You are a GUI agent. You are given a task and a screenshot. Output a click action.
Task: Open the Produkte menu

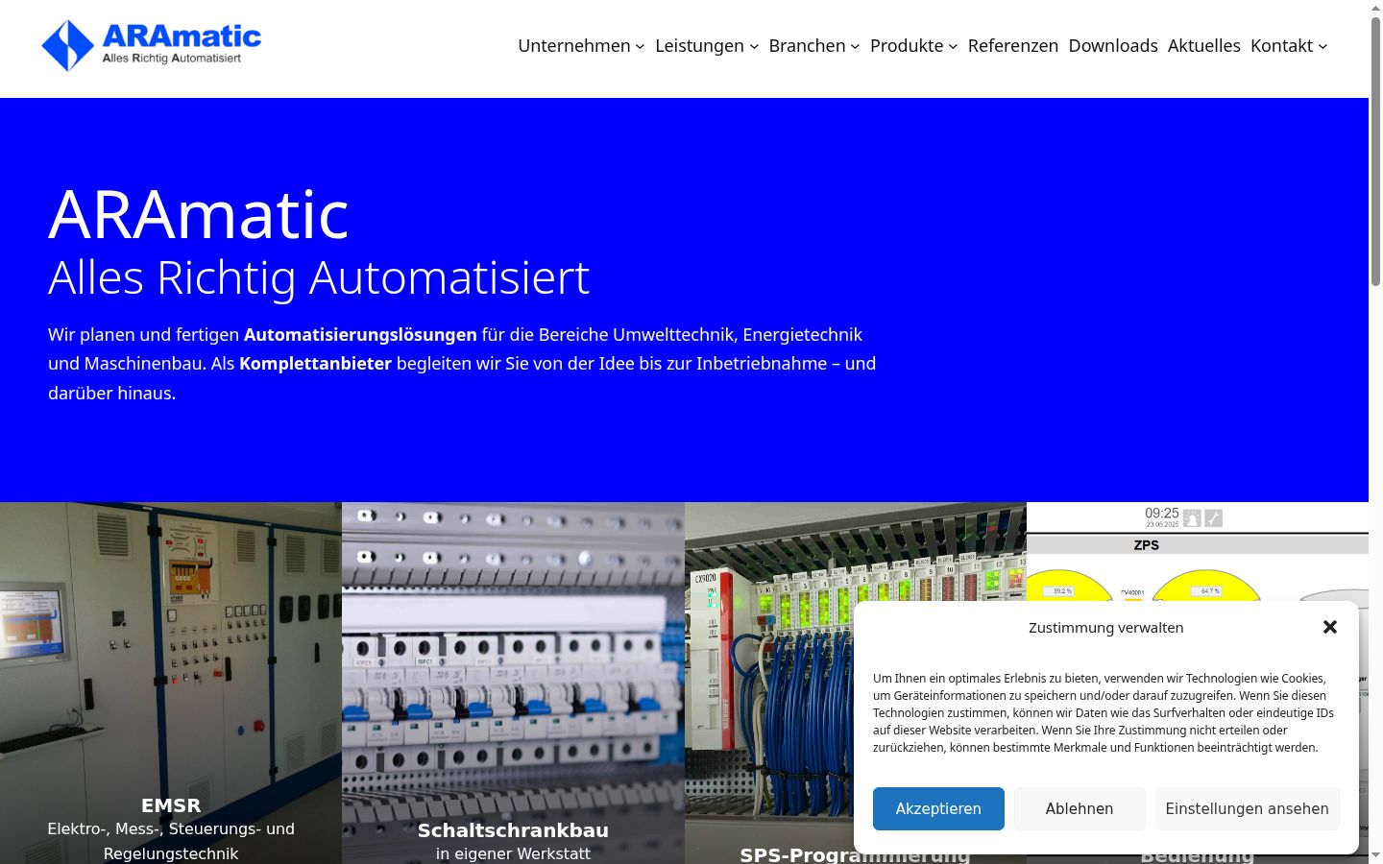click(x=907, y=46)
